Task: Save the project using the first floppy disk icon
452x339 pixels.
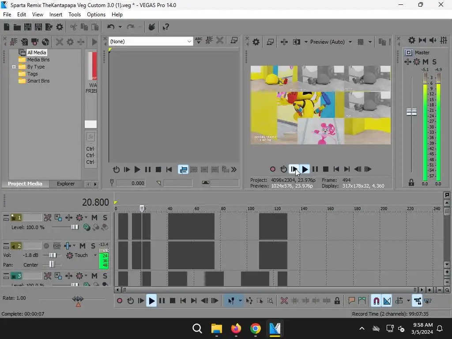Action: [28, 27]
